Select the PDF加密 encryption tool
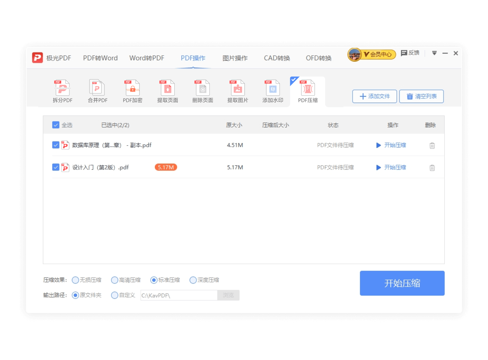 [x=132, y=91]
